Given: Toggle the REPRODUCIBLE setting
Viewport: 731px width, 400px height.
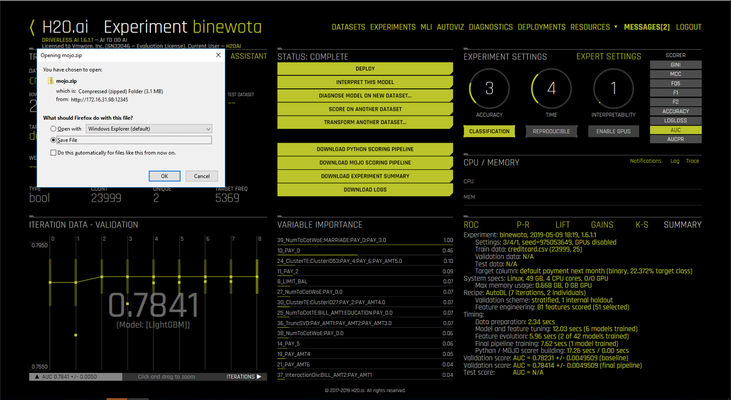Looking at the screenshot, I should 551,131.
